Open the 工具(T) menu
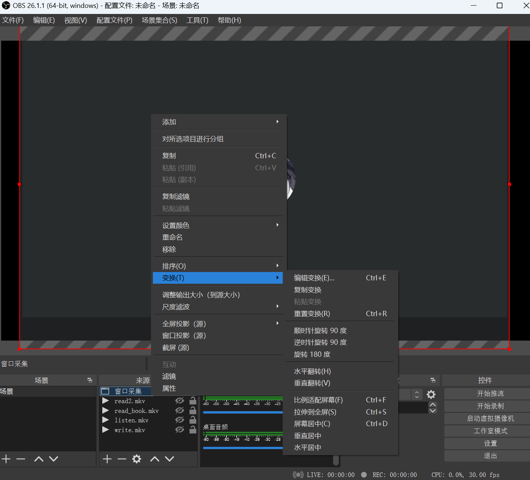 click(197, 20)
